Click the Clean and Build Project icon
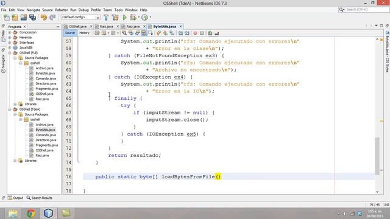The image size is (390, 219). pyautogui.click(x=115, y=18)
